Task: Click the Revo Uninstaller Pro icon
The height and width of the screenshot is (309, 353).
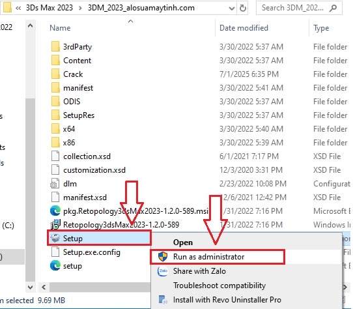Action: point(163,300)
